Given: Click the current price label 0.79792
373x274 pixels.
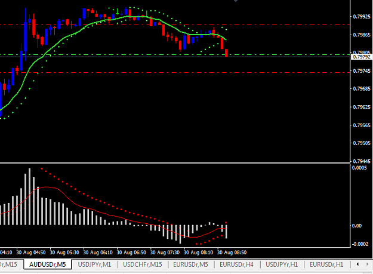Looking at the screenshot, I should coord(362,57).
